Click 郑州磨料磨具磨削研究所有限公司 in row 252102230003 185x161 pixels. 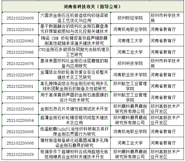[130, 109]
